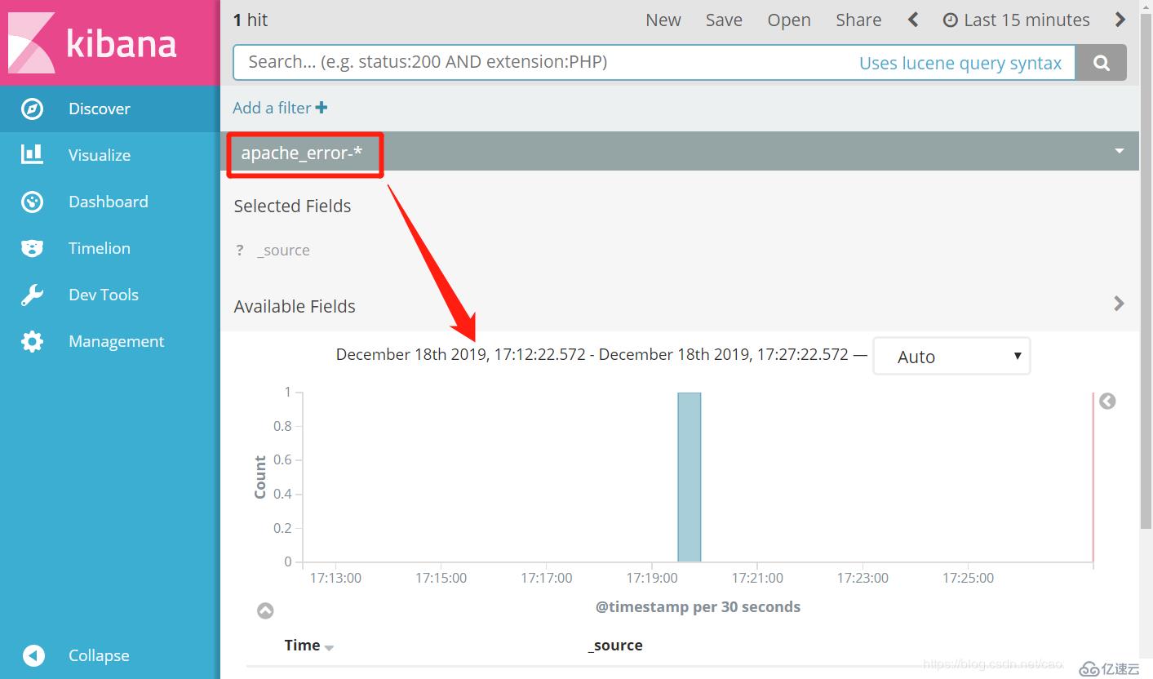Click the index pattern dropdown caret
1153x679 pixels.
point(1120,151)
